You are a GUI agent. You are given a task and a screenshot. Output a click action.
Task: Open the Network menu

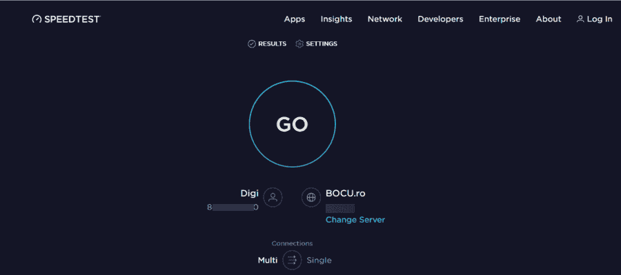pyautogui.click(x=385, y=19)
